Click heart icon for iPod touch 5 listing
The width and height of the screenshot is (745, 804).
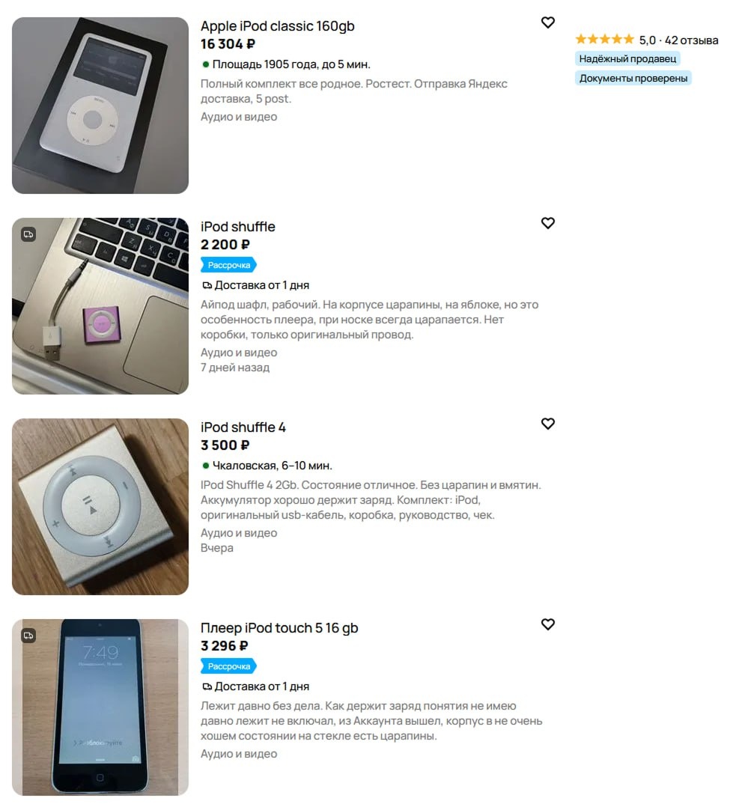click(x=547, y=624)
